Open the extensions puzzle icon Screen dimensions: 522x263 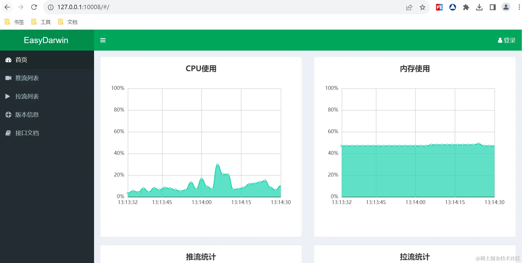466,7
